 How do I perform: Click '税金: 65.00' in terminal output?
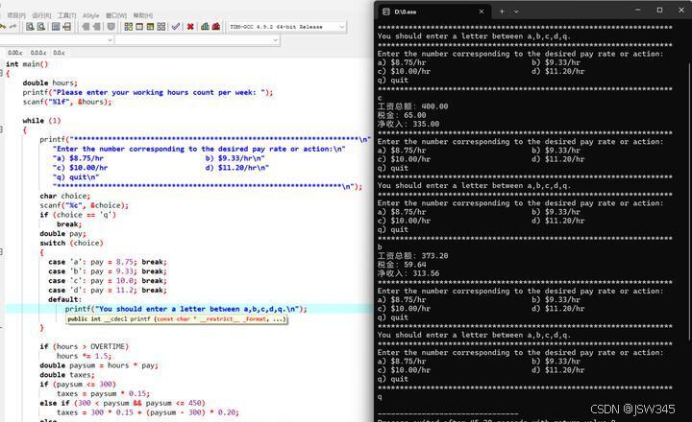click(402, 115)
